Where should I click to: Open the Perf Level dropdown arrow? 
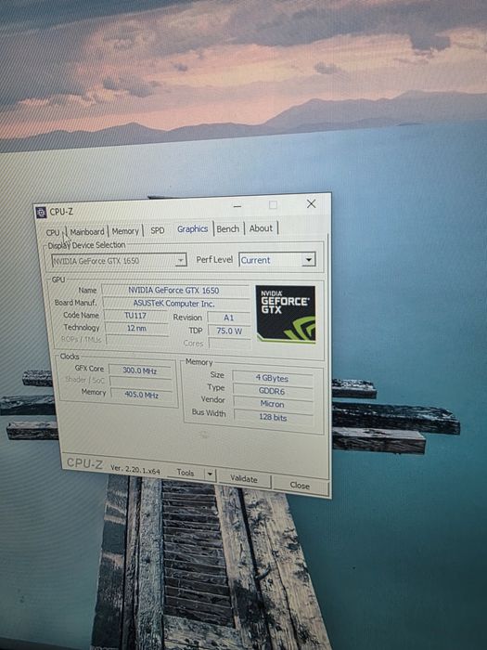coord(309,259)
